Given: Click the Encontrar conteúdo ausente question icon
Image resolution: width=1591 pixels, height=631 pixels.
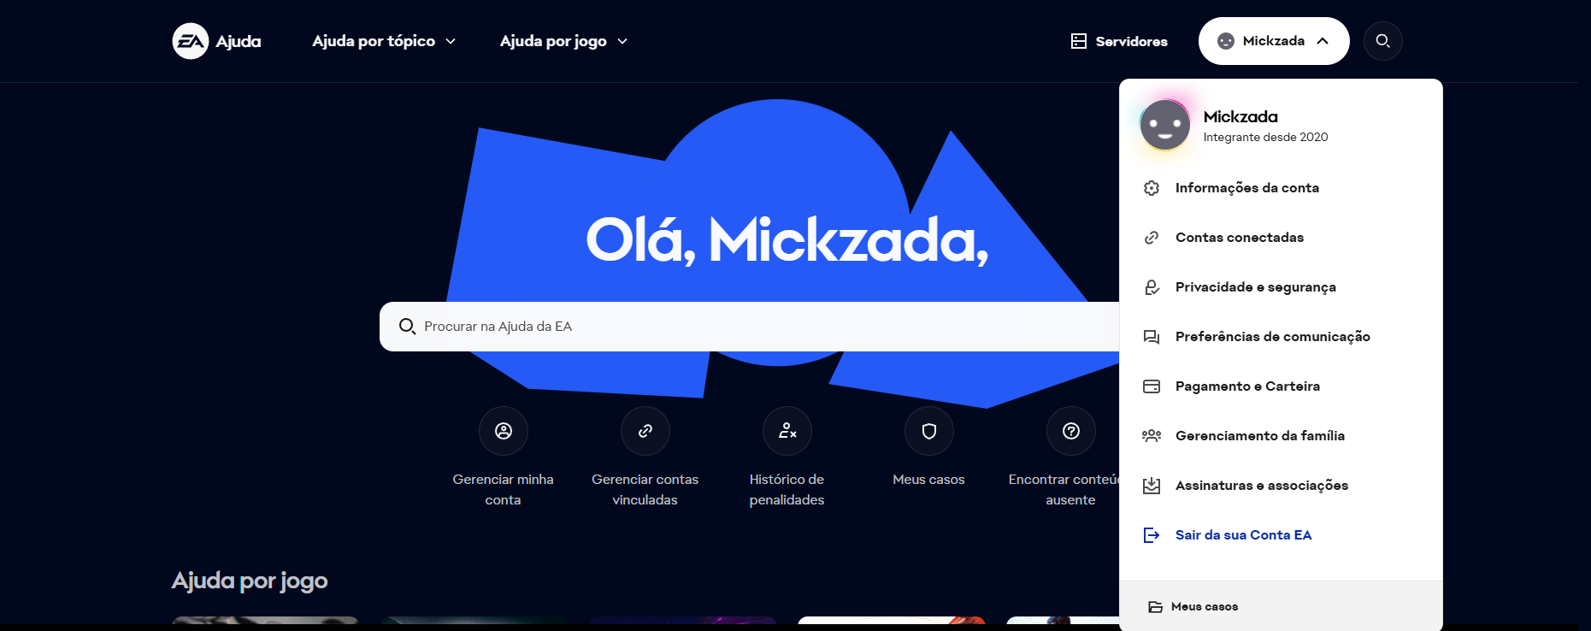Looking at the screenshot, I should coord(1071,431).
